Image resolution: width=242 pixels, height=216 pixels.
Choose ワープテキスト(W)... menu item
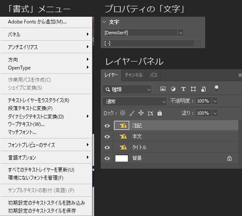pos(46,124)
